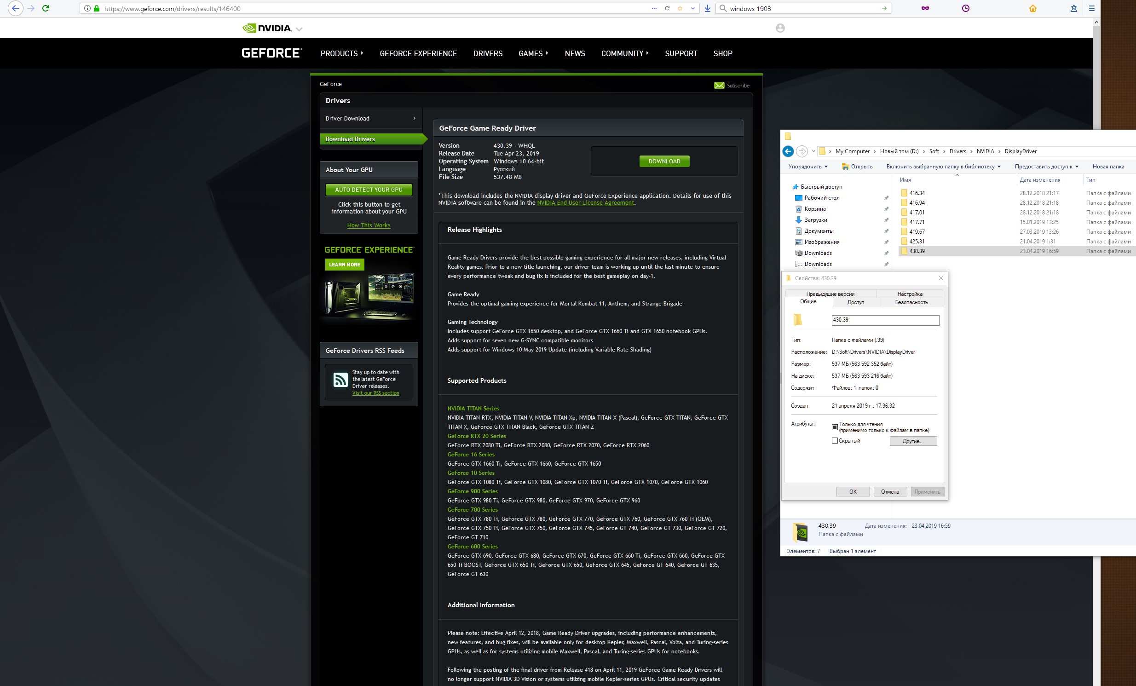Click the Subscribe envelope icon

719,85
